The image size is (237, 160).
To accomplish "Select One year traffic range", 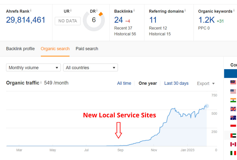I will [148, 83].
